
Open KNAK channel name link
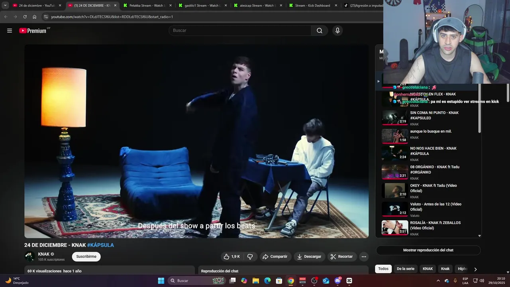coord(44,254)
